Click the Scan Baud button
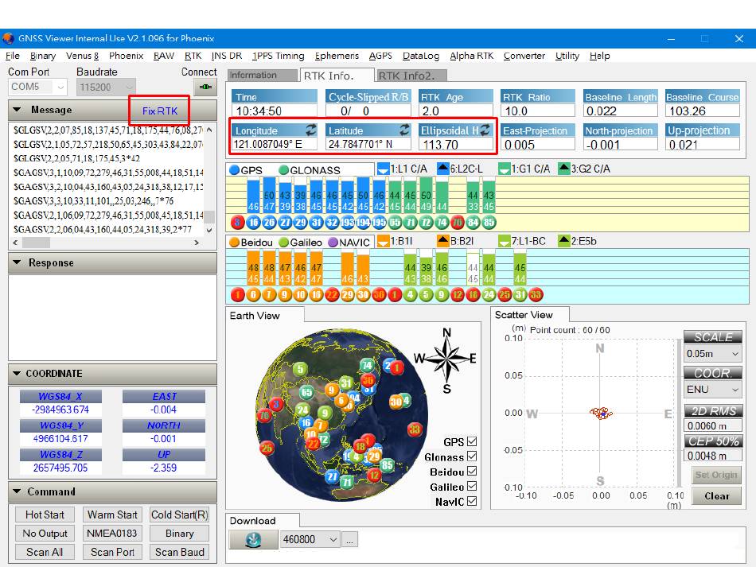This screenshot has height=567, width=756. point(179,552)
